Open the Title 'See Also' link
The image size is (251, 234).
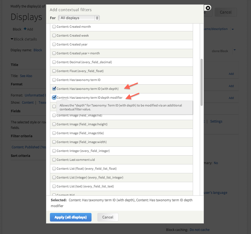pos(26,76)
